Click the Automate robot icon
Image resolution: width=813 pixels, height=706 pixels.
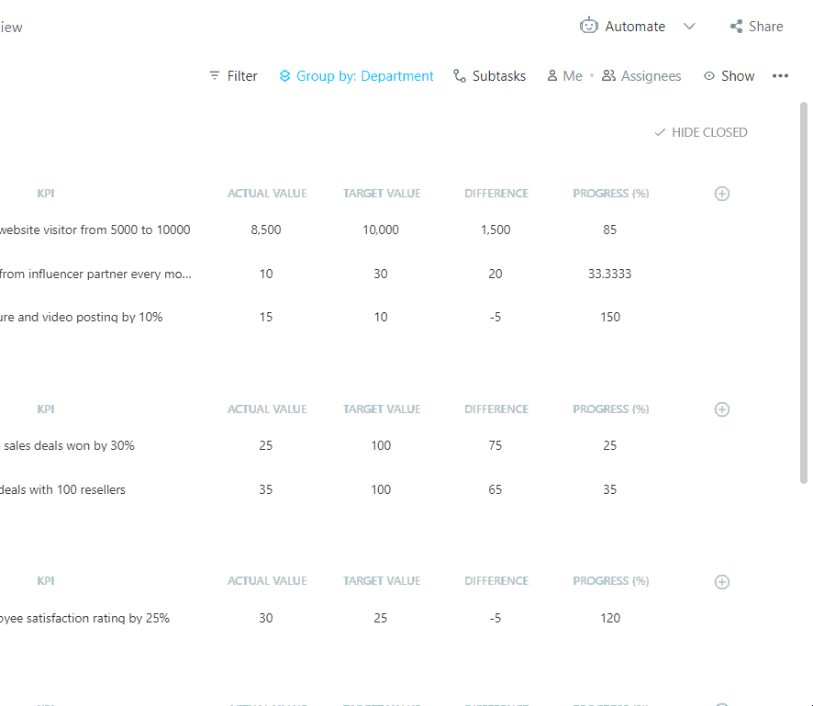(x=588, y=26)
